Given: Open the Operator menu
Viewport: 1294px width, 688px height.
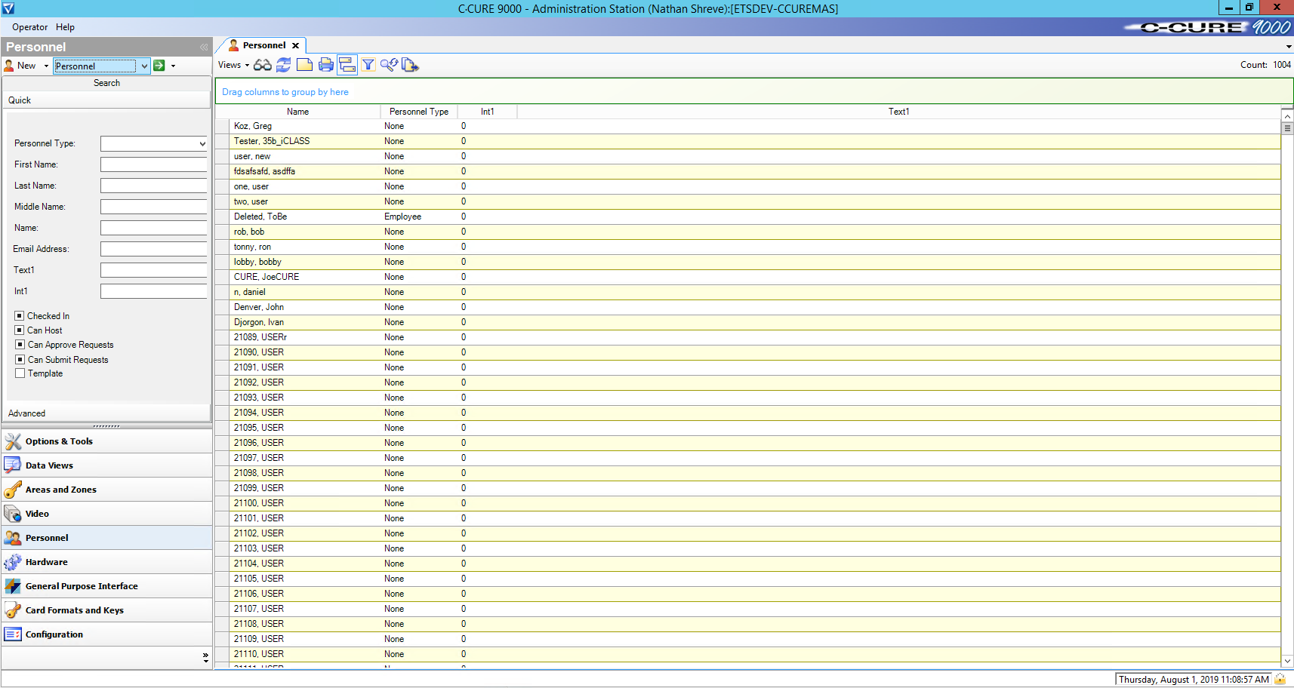Looking at the screenshot, I should (x=29, y=26).
